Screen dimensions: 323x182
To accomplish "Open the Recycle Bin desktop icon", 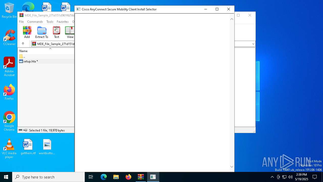I will [9, 11].
